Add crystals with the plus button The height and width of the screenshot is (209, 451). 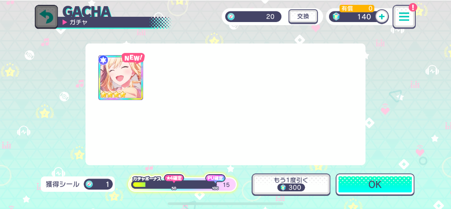pos(382,17)
